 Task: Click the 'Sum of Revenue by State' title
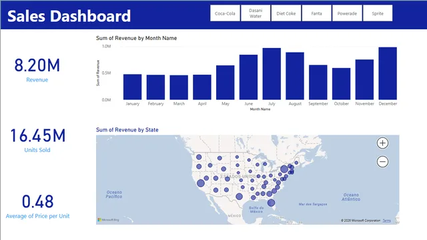(127, 130)
